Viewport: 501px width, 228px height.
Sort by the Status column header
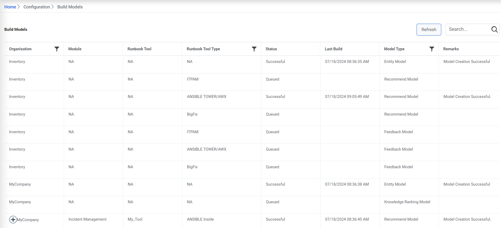click(271, 49)
